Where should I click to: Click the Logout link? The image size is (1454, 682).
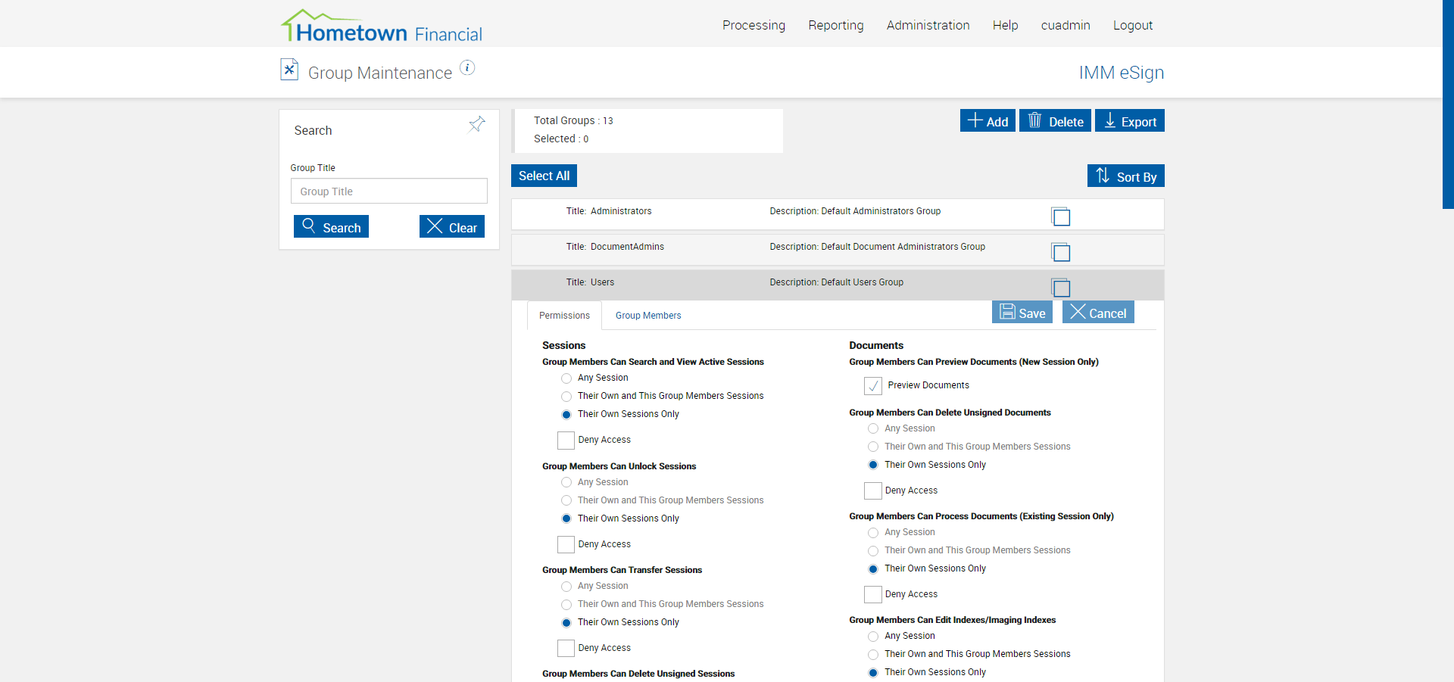(1132, 25)
